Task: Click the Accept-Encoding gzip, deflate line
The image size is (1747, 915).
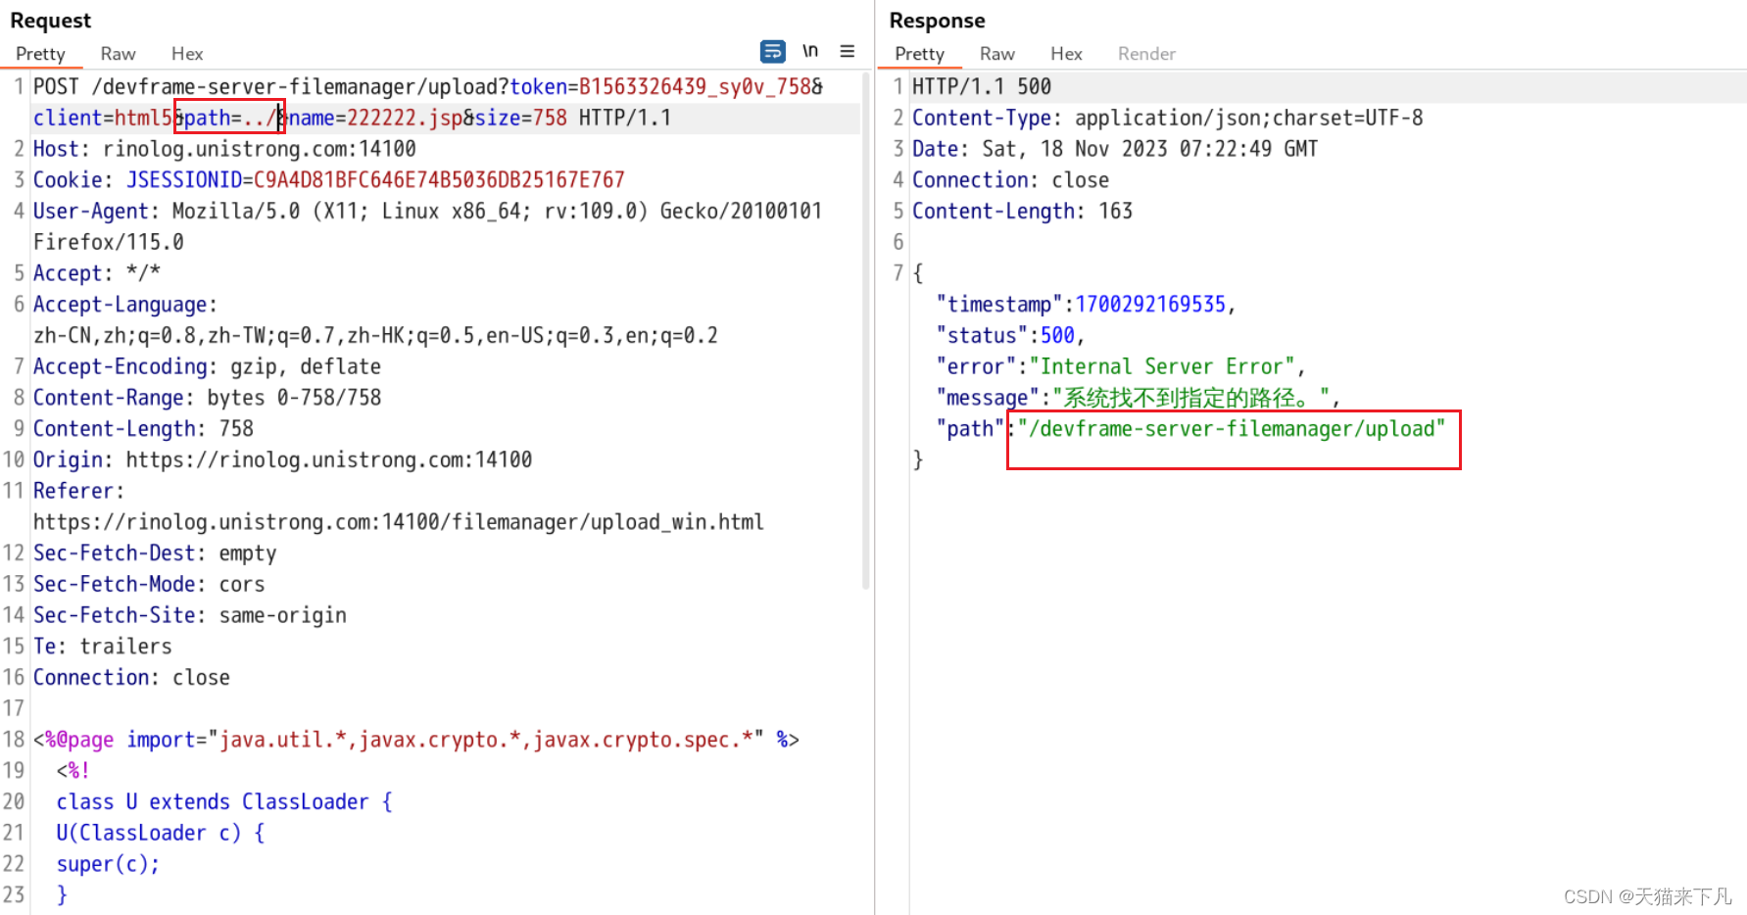Action: (x=207, y=366)
